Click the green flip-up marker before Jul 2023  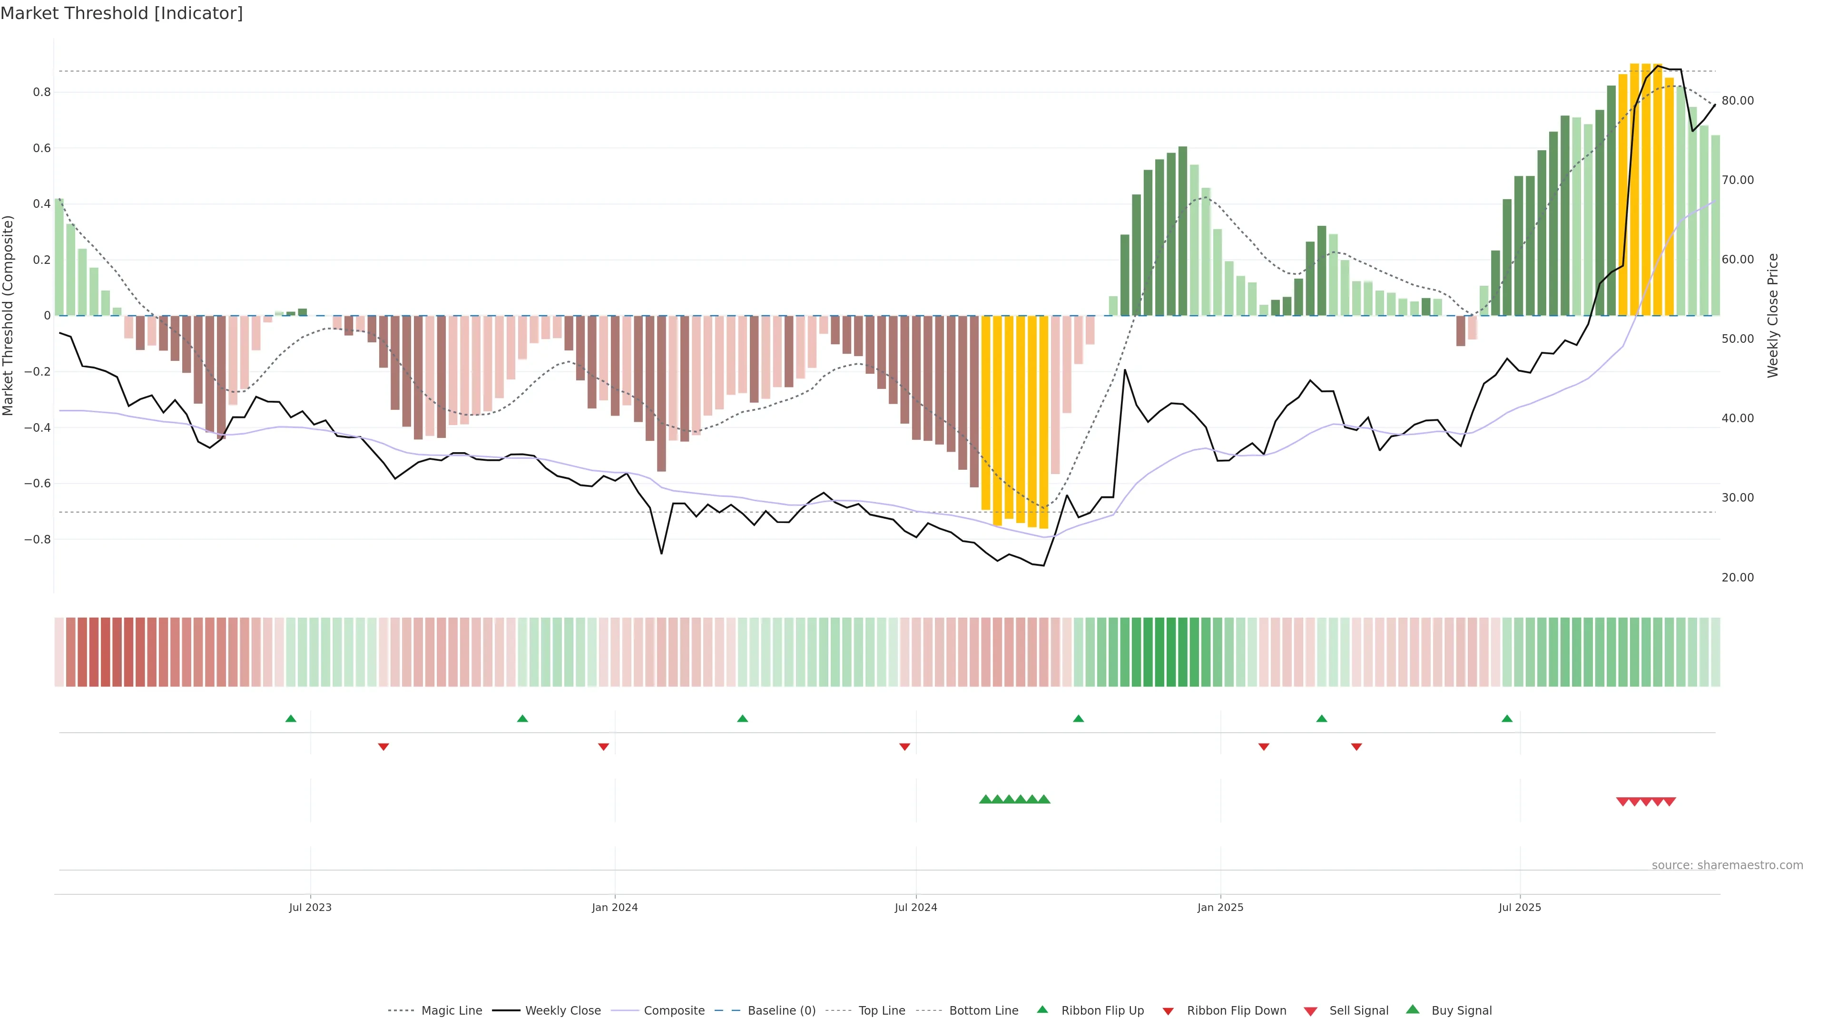coord(291,719)
